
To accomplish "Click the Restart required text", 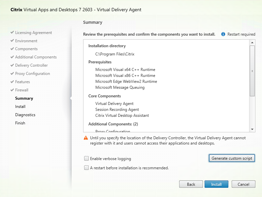I will point(241,34).
